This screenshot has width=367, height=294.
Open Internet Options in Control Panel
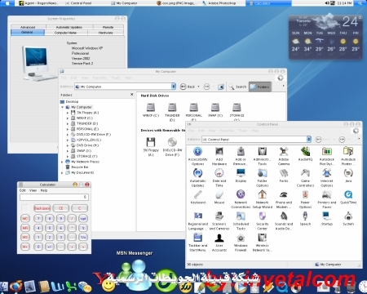[327, 177]
